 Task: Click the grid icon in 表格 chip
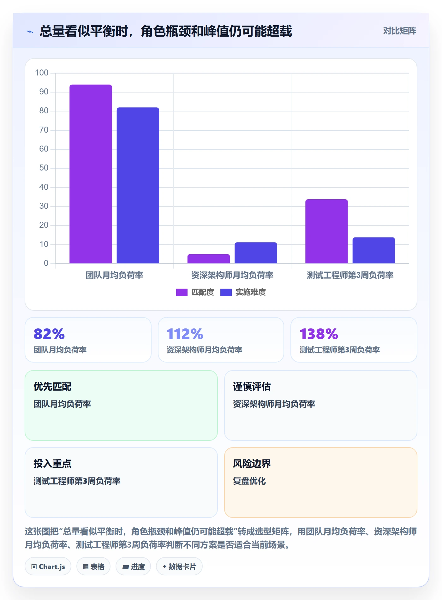click(x=86, y=567)
